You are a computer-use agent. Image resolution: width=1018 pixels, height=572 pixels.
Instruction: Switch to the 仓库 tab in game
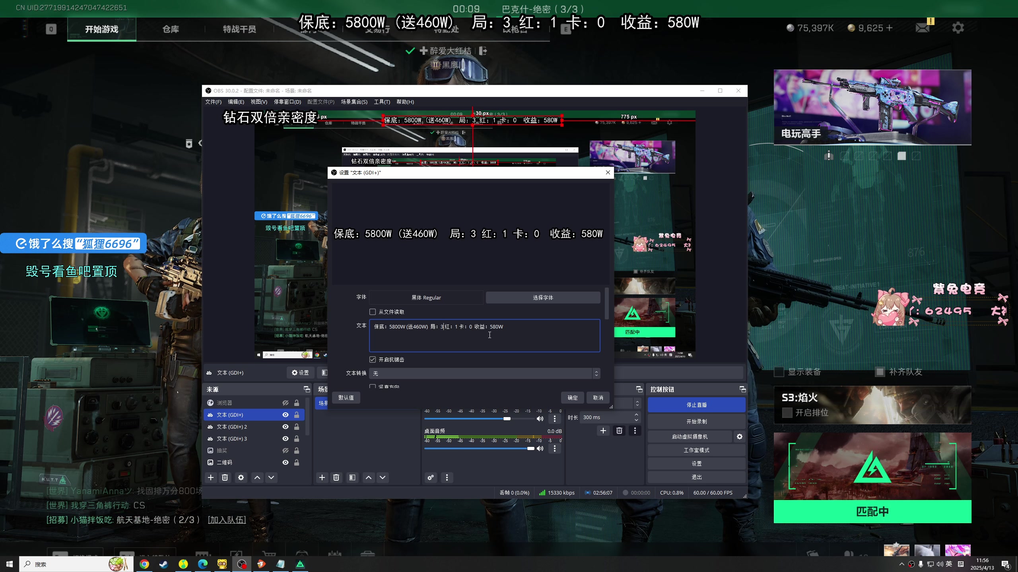point(171,29)
